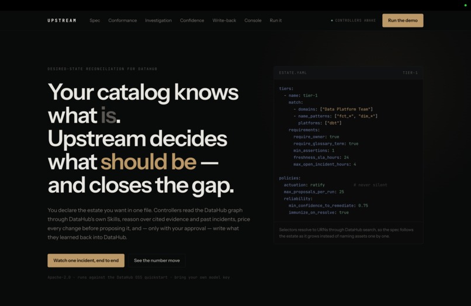Click the 'name_patterns' line in the YAML
Viewport: 471px width, 306px height.
coord(335,116)
